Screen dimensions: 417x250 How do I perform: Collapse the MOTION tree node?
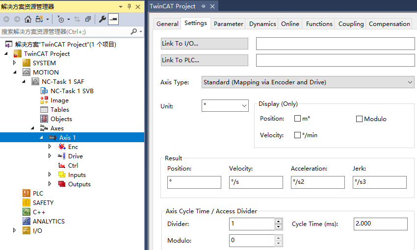pyautogui.click(x=15, y=72)
